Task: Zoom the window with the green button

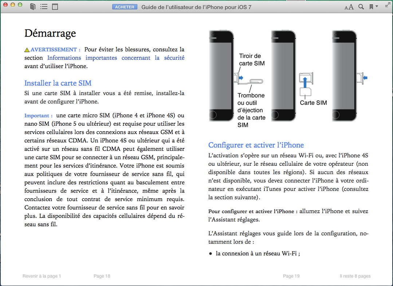Action: tap(20, 5)
